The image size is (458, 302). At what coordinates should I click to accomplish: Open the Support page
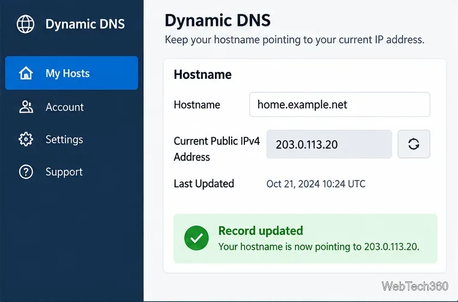coord(64,172)
